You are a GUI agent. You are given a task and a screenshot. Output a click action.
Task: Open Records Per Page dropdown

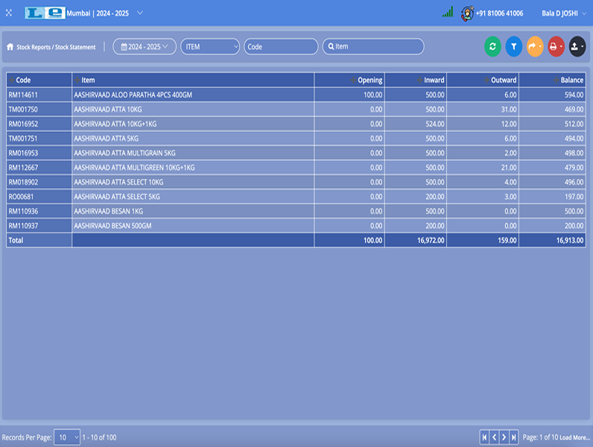point(67,437)
